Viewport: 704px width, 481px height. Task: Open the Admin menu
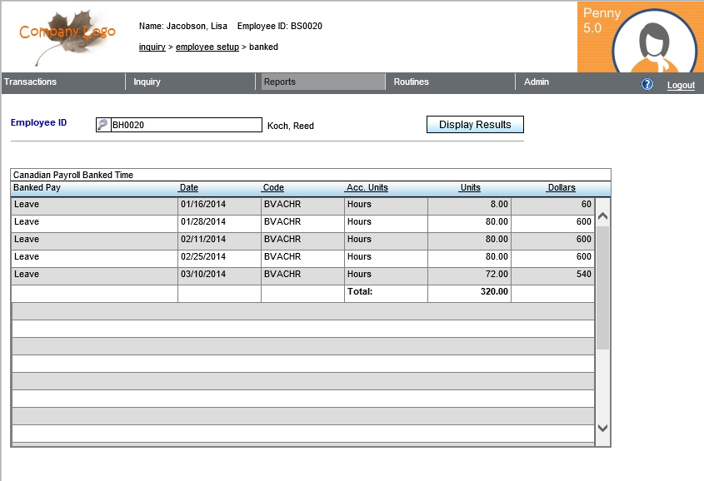coord(537,82)
